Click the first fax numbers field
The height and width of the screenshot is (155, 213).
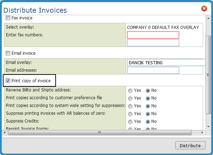pyautogui.click(x=153, y=35)
